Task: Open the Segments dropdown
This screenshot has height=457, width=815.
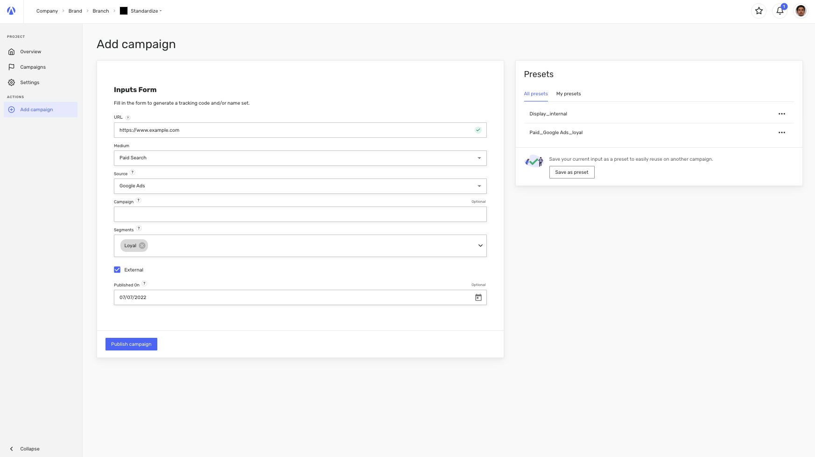Action: coord(479,245)
